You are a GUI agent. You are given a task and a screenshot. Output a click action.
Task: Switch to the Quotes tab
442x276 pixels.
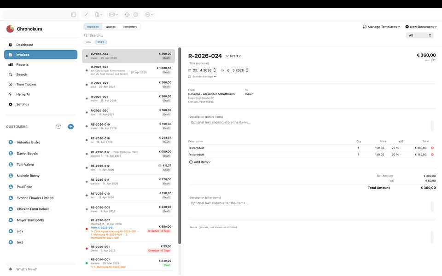point(110,27)
